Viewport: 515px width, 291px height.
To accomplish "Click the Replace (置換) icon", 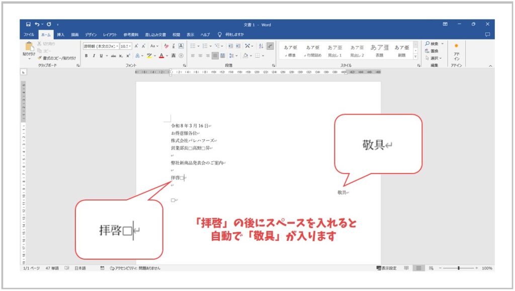I will pyautogui.click(x=431, y=51).
